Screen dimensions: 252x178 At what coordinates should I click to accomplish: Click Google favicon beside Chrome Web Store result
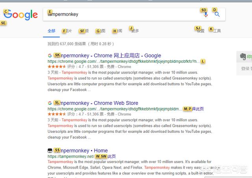[50, 103]
